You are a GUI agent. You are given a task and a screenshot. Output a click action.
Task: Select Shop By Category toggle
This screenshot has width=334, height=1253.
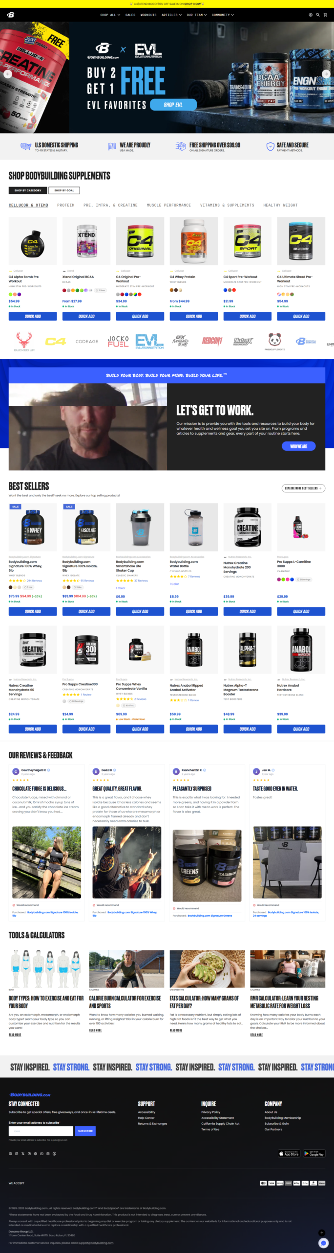(28, 190)
